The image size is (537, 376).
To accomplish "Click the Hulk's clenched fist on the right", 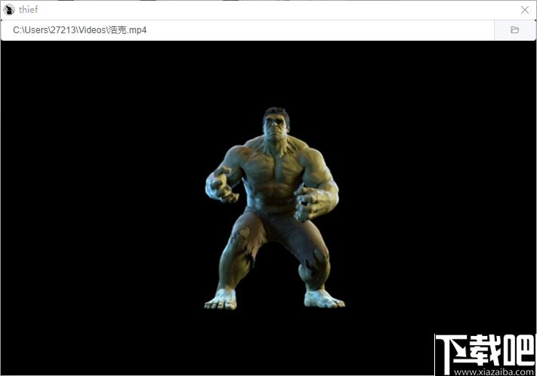I will (x=307, y=205).
